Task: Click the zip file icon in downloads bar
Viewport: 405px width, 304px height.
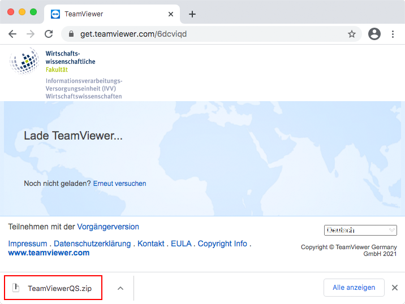Action: click(16, 288)
